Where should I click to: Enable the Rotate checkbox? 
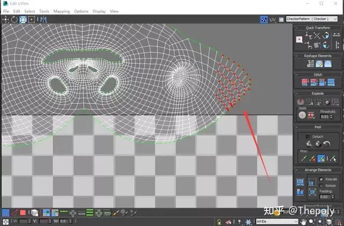321,186
